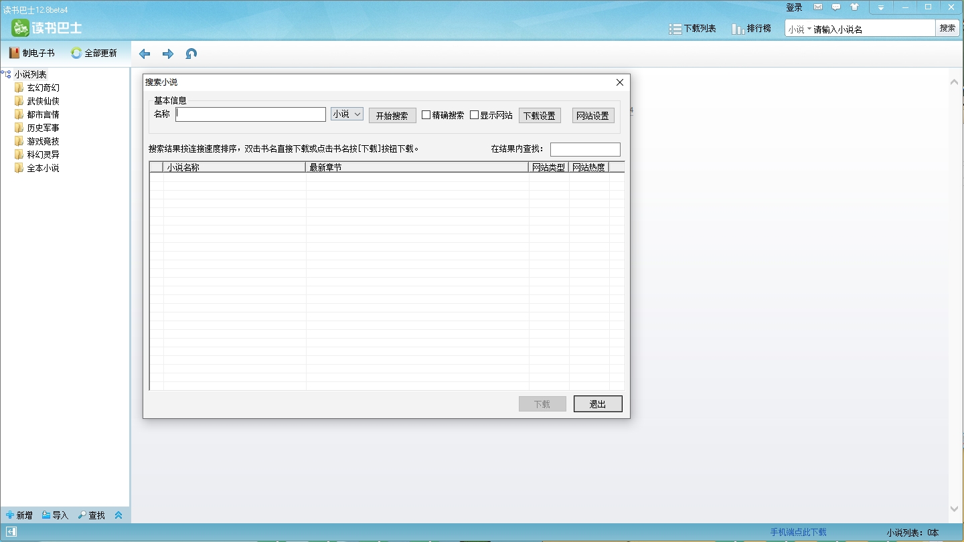Click inside the 名称 name input field
Screen dimensions: 964x542
pos(250,114)
